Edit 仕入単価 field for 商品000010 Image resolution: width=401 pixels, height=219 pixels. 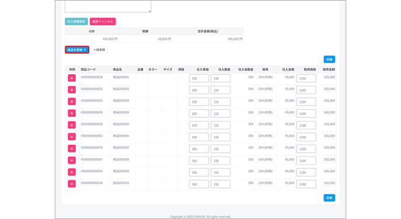click(x=199, y=185)
